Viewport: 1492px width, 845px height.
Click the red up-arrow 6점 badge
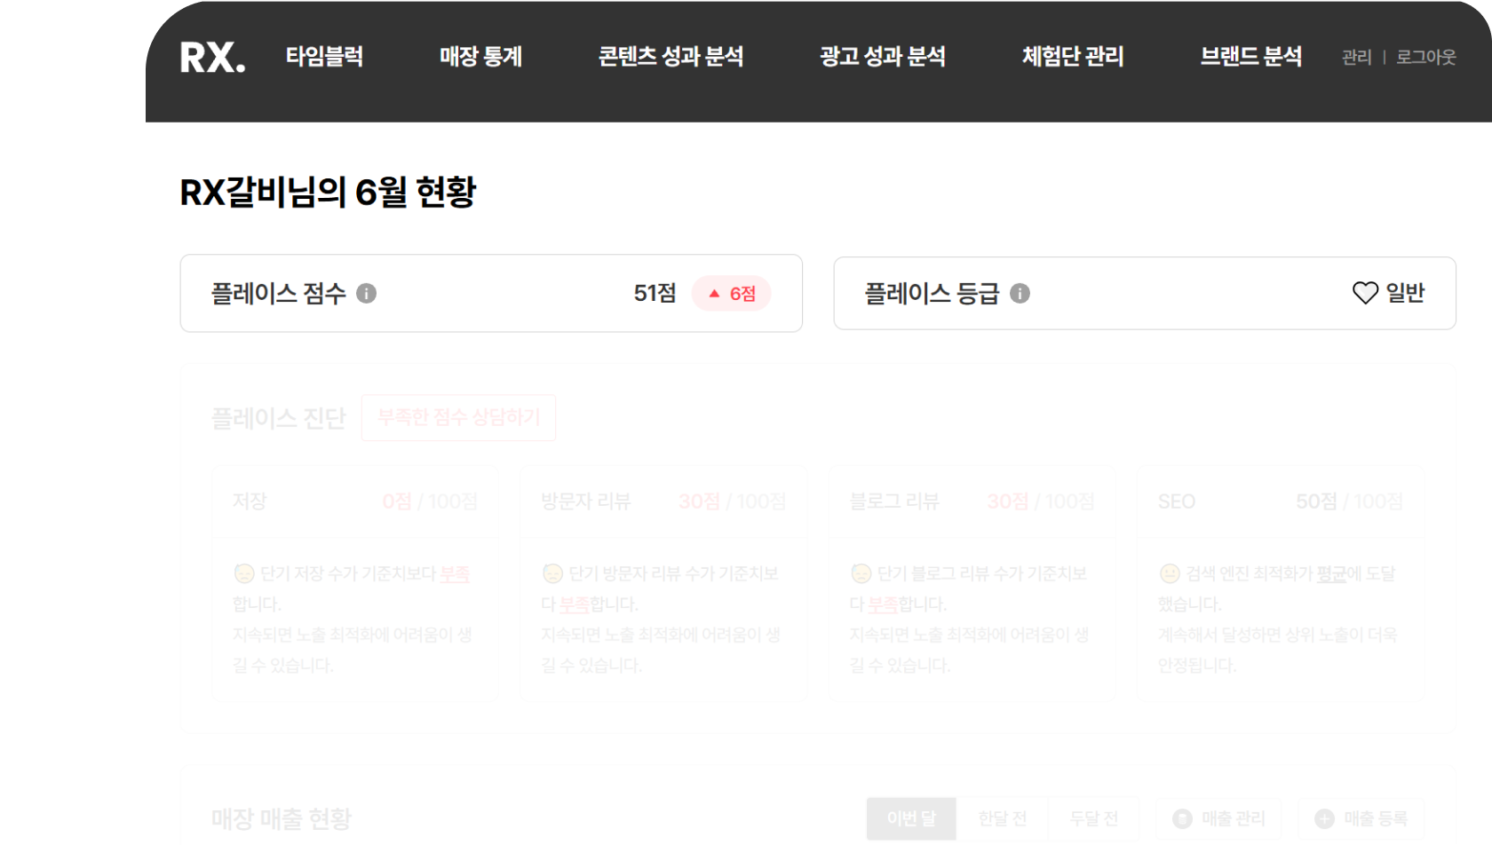(732, 294)
